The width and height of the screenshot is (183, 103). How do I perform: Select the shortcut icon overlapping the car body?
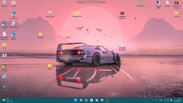[86, 57]
